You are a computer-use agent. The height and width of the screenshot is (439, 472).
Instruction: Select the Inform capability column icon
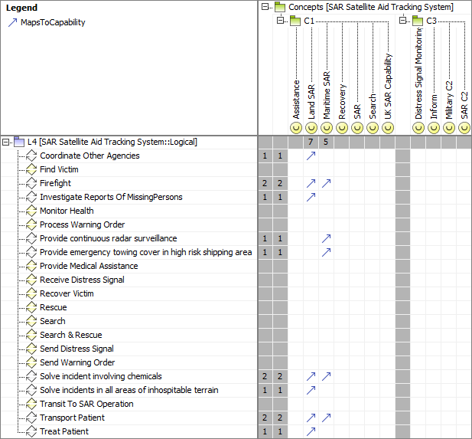tap(434, 128)
